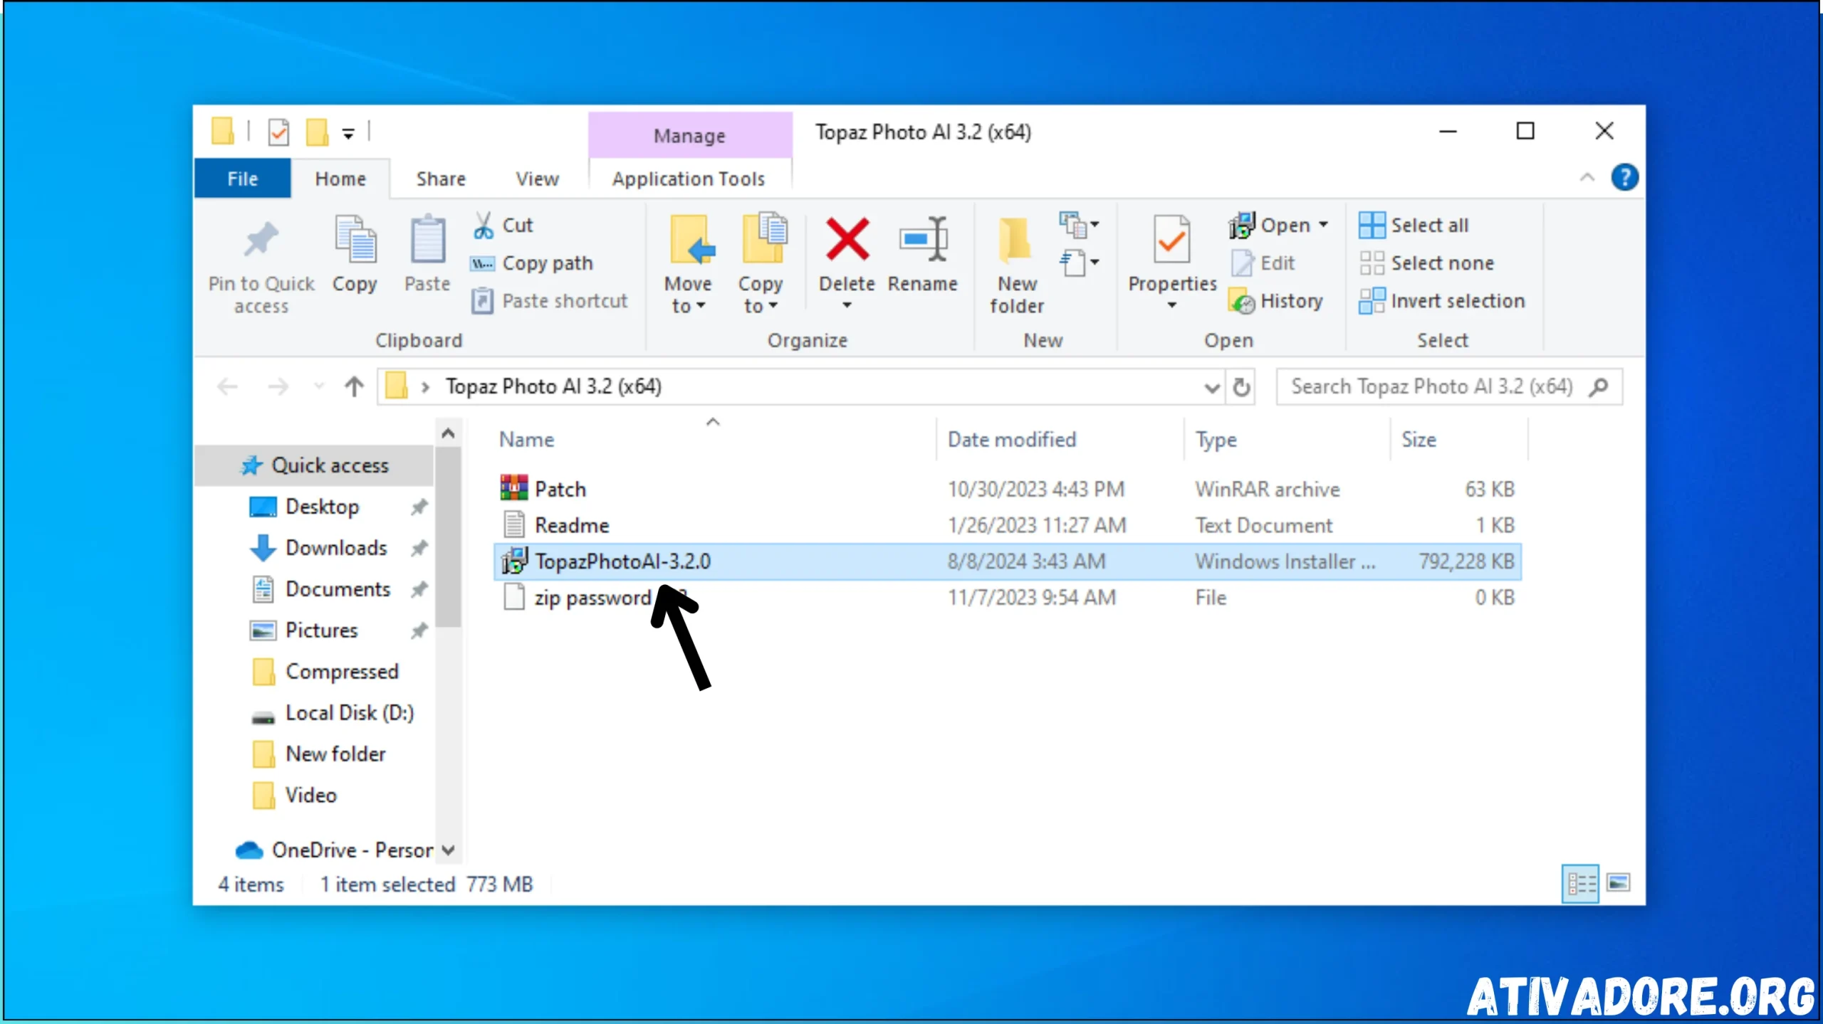The height and width of the screenshot is (1024, 1823).
Task: Open Move to dropdown
Action: click(688, 263)
